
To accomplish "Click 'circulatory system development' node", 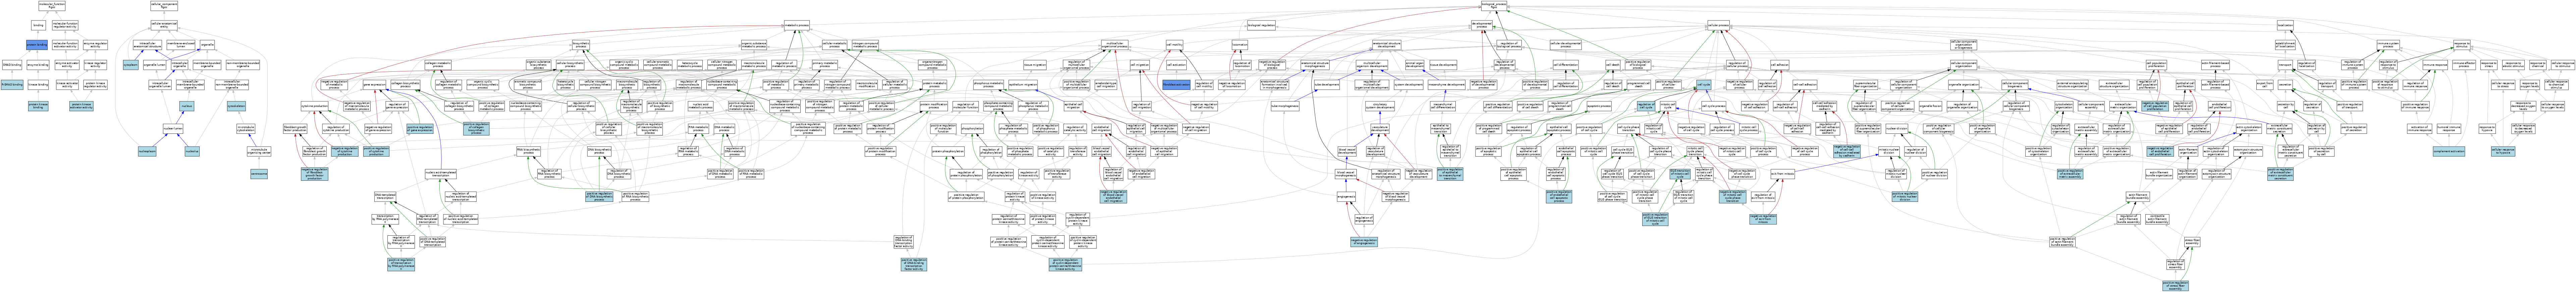I will tap(1380, 106).
